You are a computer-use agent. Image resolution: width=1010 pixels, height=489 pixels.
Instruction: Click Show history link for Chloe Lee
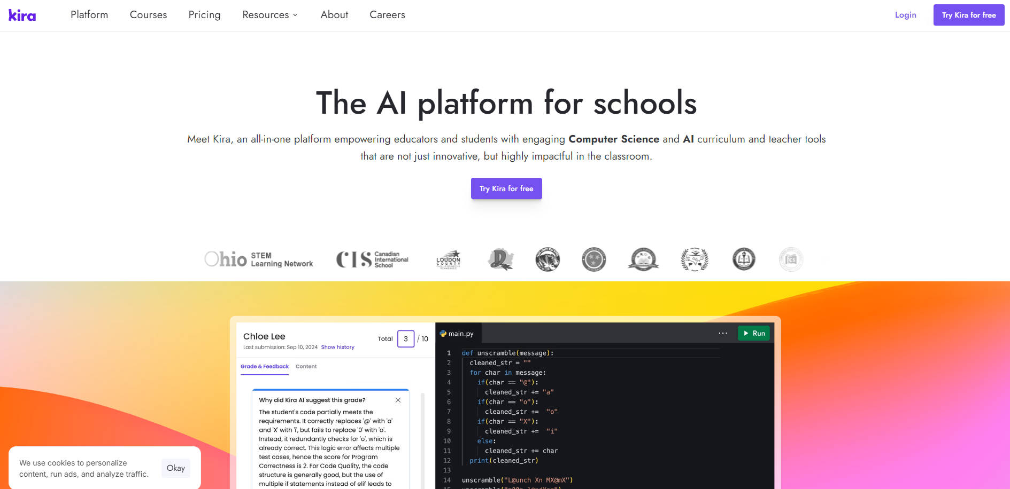point(337,348)
